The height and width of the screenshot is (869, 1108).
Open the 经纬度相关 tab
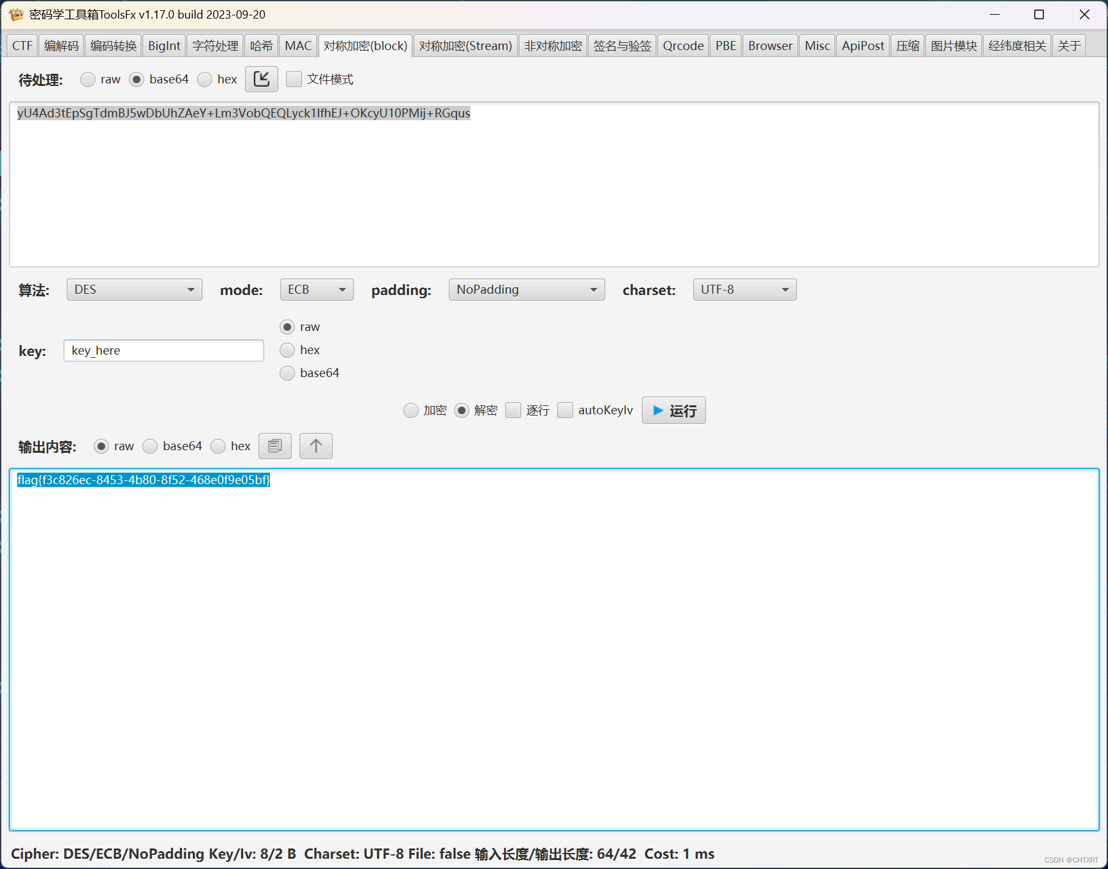click(1018, 46)
